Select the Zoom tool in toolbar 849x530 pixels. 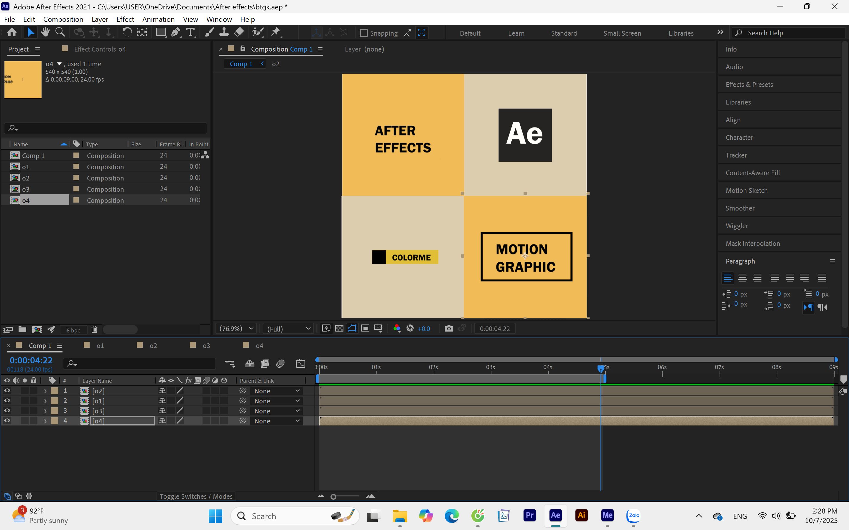click(60, 33)
